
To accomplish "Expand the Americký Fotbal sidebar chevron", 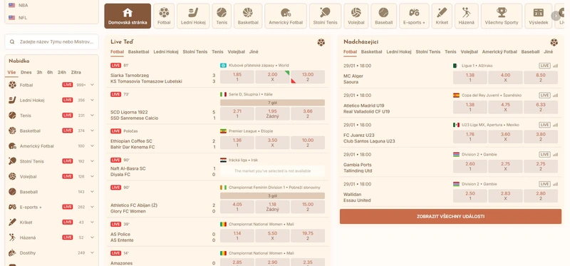I will pos(93,146).
